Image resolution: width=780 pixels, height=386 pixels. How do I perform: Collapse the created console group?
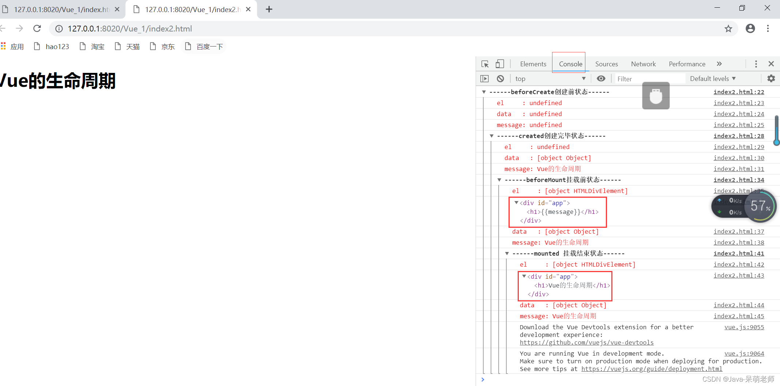pos(492,136)
